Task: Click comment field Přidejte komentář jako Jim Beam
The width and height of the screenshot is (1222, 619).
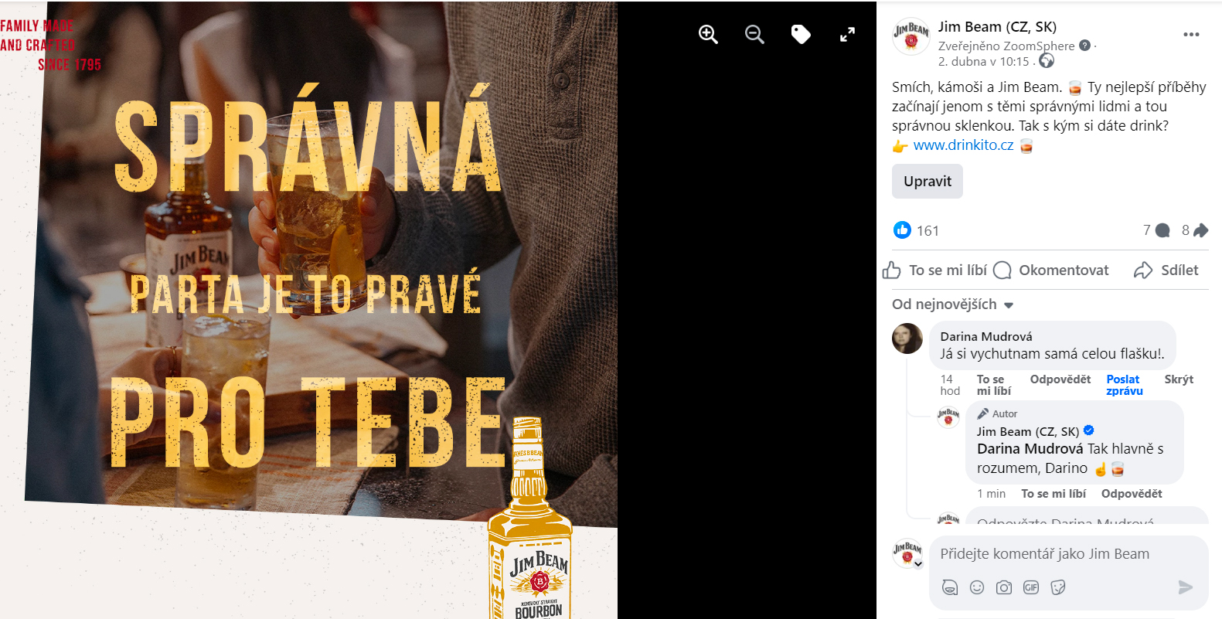Action: point(1069,554)
